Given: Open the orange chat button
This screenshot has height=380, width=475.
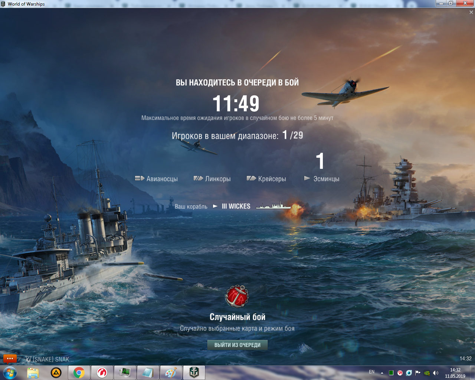Looking at the screenshot, I should (10, 358).
